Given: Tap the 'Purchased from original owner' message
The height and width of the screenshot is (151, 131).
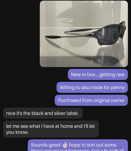Looking at the screenshot, I should (x=91, y=100).
